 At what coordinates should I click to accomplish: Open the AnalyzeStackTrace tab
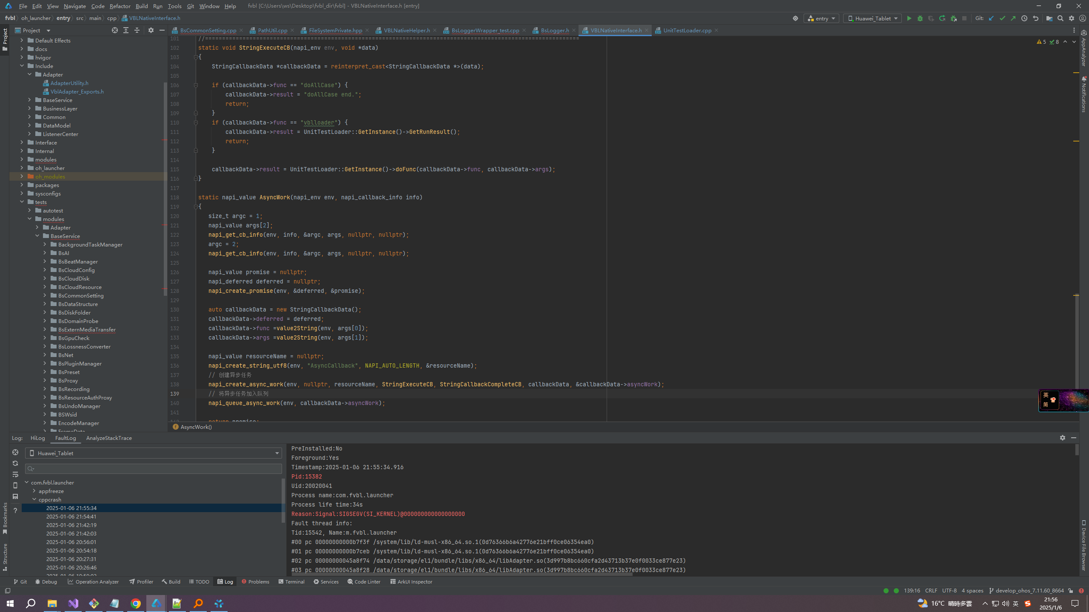coord(109,438)
